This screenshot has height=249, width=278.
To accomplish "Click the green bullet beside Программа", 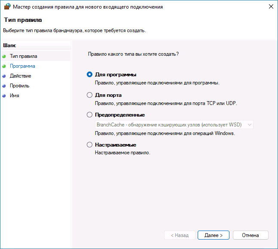I will 4,66.
